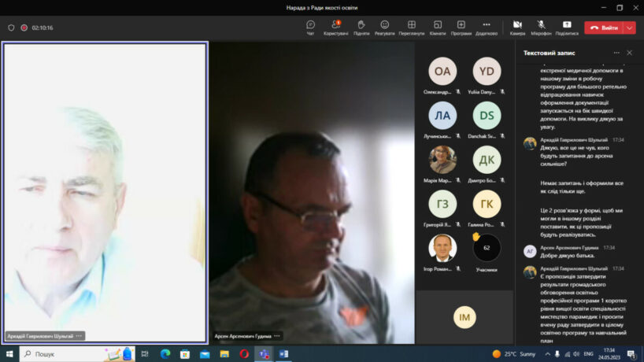644x362 pixels.
Task: Open Програми apps panel
Action: [461, 27]
